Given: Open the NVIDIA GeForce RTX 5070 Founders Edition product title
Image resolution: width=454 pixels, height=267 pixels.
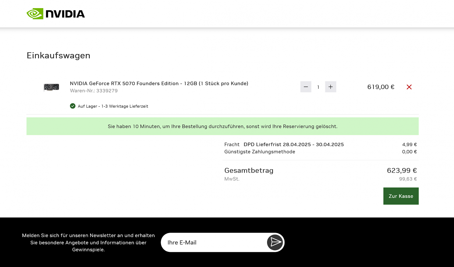Looking at the screenshot, I should 159,83.
